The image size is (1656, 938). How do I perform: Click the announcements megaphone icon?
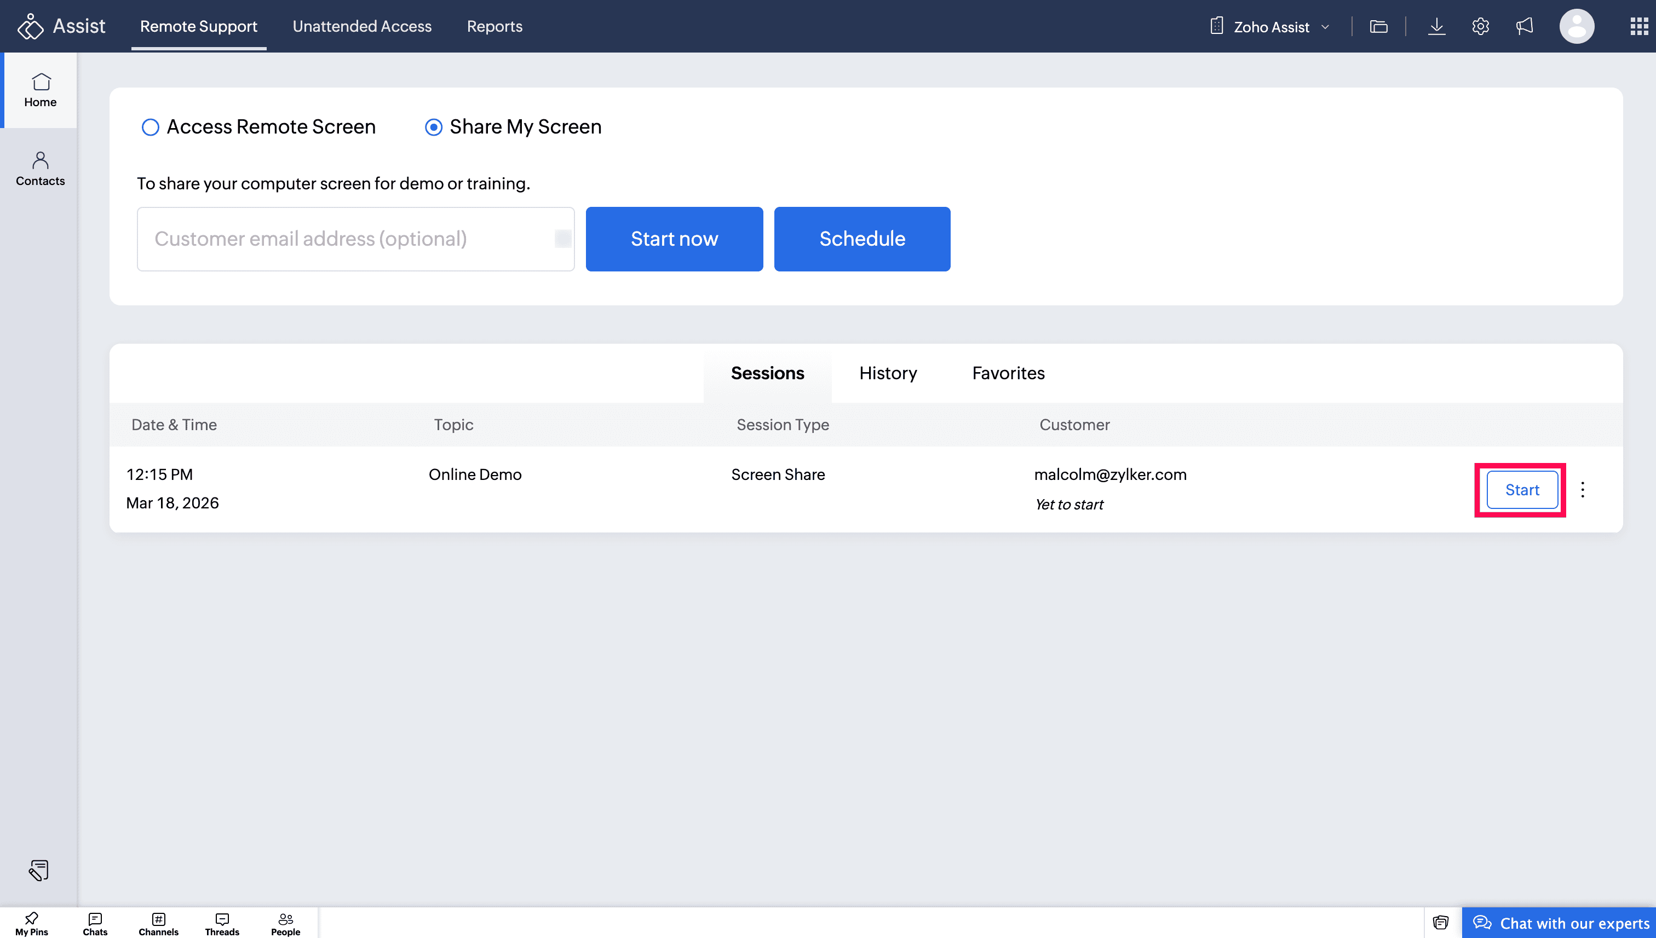(1525, 26)
